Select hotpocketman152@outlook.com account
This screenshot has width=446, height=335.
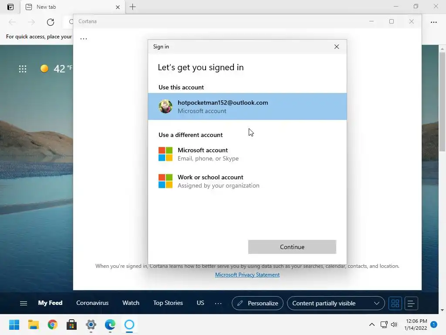247,106
